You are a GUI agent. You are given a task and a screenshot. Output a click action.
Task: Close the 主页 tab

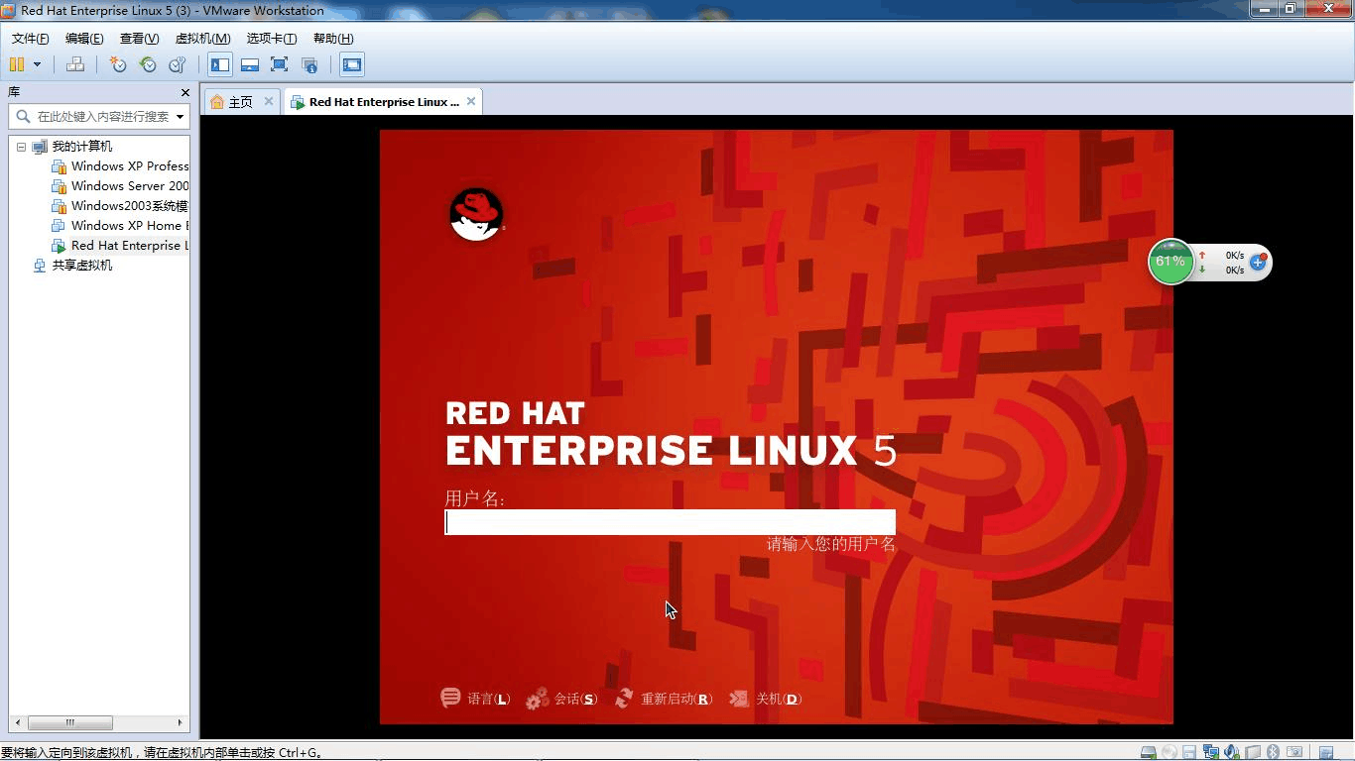268,101
